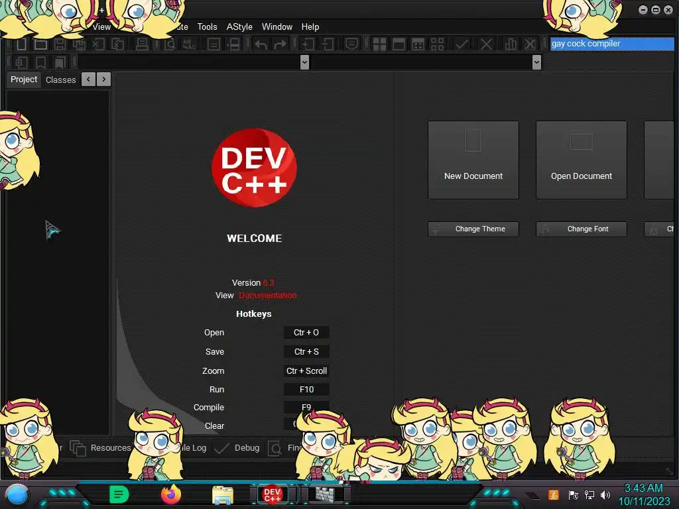Click the Goto Bookmark stacked icon

[x=60, y=63]
